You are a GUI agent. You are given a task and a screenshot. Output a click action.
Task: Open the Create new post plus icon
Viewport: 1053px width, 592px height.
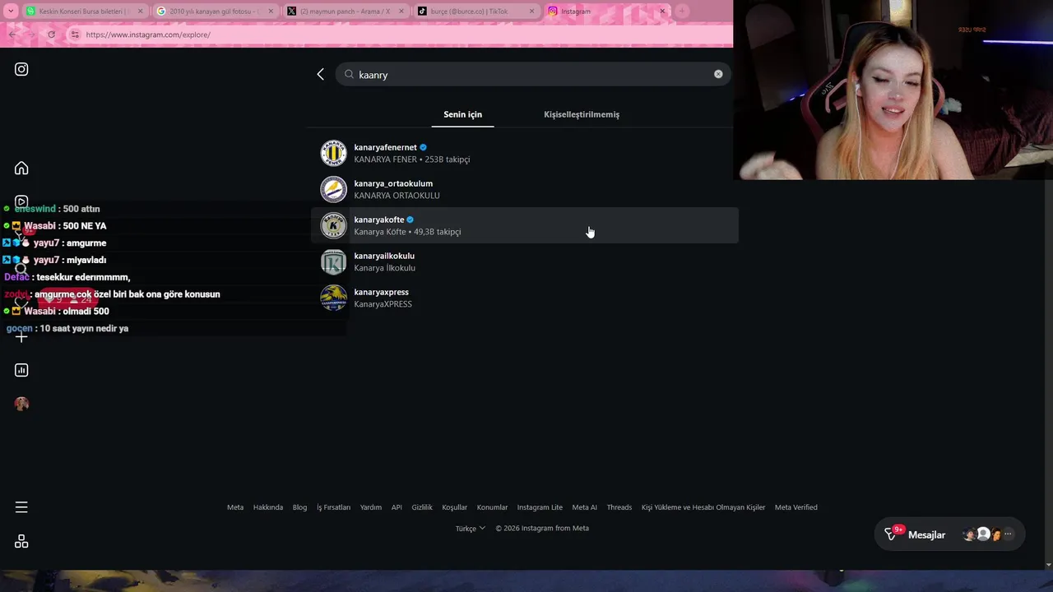tap(21, 336)
